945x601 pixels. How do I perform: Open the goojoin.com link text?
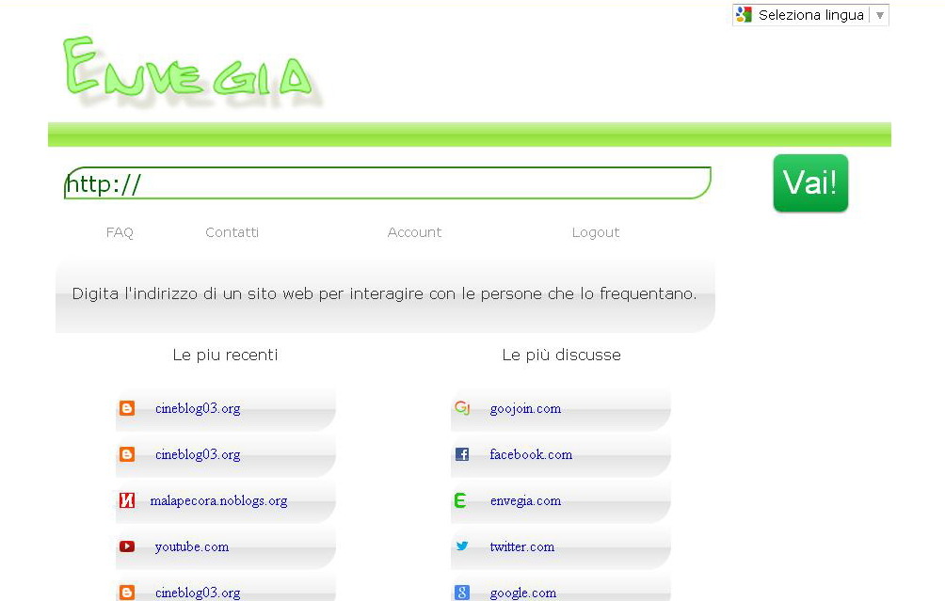[x=525, y=408]
